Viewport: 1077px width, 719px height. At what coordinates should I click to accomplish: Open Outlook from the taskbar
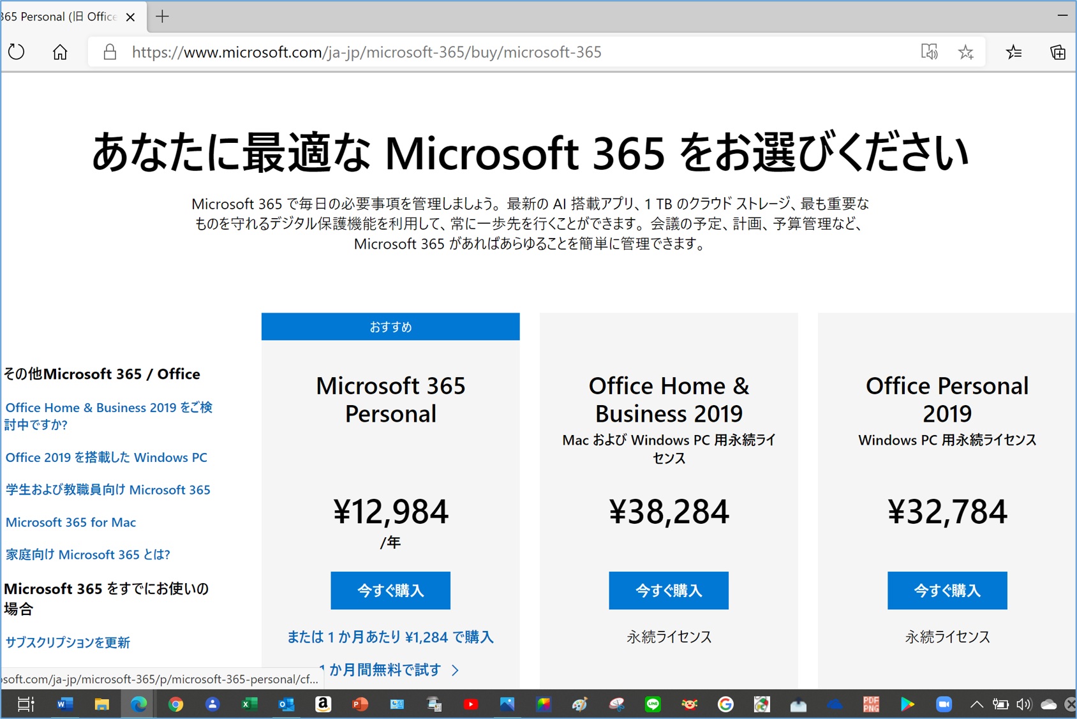286,704
